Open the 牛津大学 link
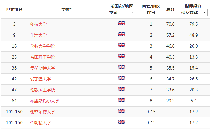 tap(38, 35)
